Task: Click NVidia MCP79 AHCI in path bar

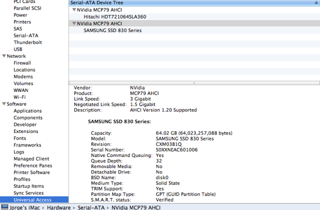Action: click(x=136, y=207)
